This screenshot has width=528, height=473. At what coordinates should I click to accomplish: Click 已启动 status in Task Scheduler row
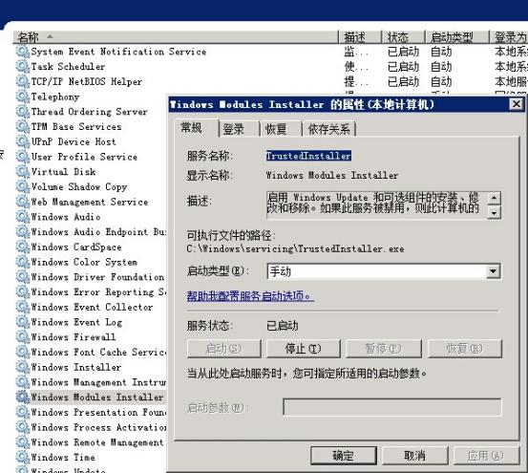click(404, 67)
